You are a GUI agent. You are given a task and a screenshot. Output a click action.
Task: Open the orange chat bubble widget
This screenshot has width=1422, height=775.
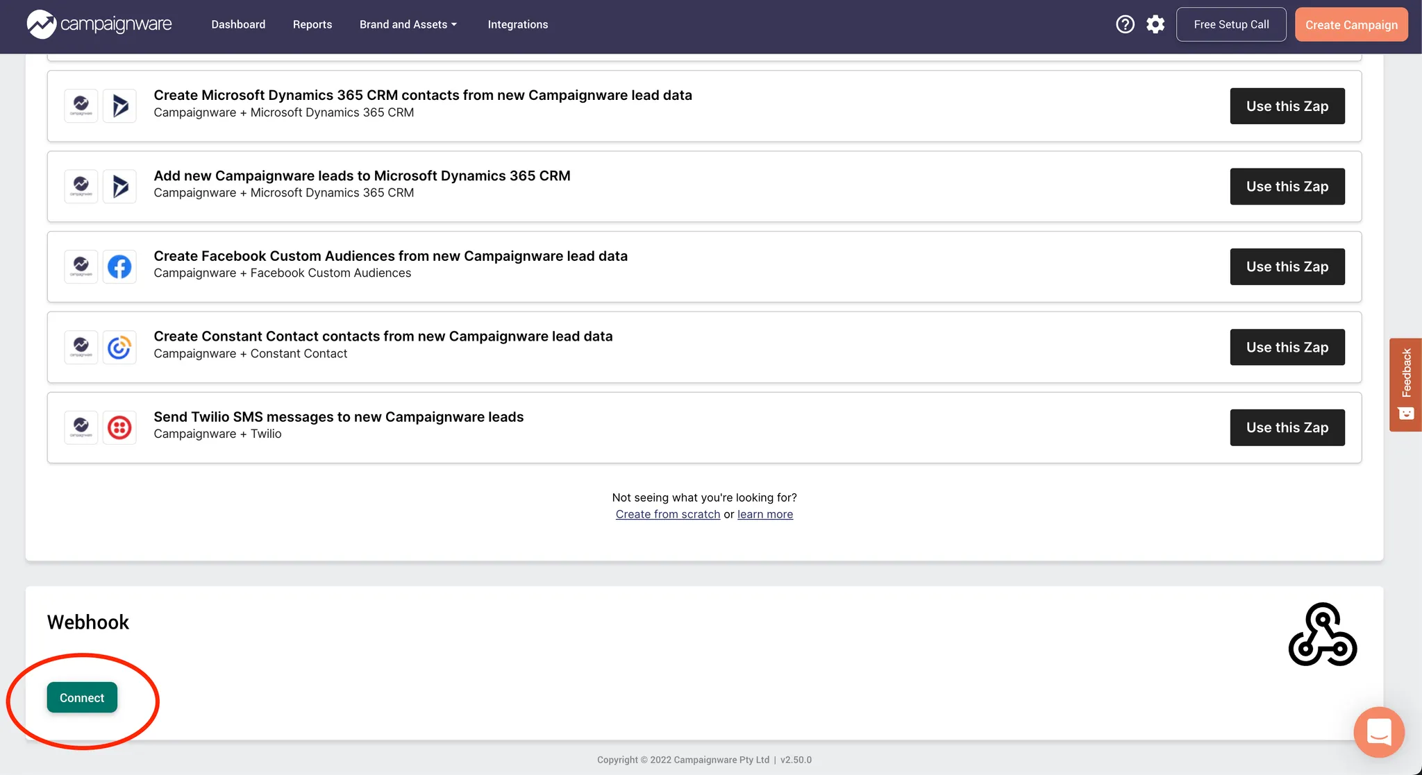(1379, 732)
